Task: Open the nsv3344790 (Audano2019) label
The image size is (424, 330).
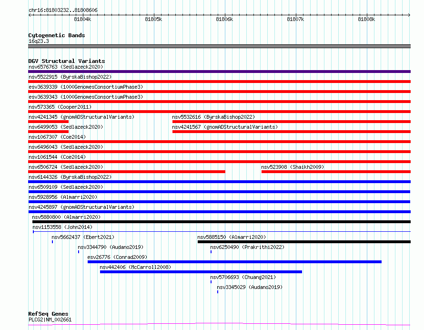Action: 111,247
